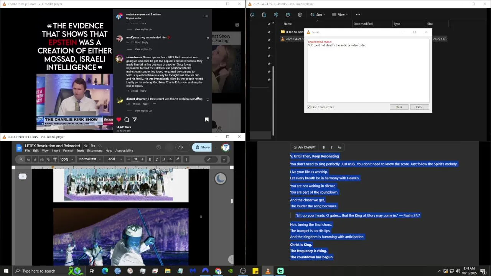Viewport: 491px width, 276px height.
Task: Click the Copy icon in file explorer toolbar
Action: tap(252, 15)
